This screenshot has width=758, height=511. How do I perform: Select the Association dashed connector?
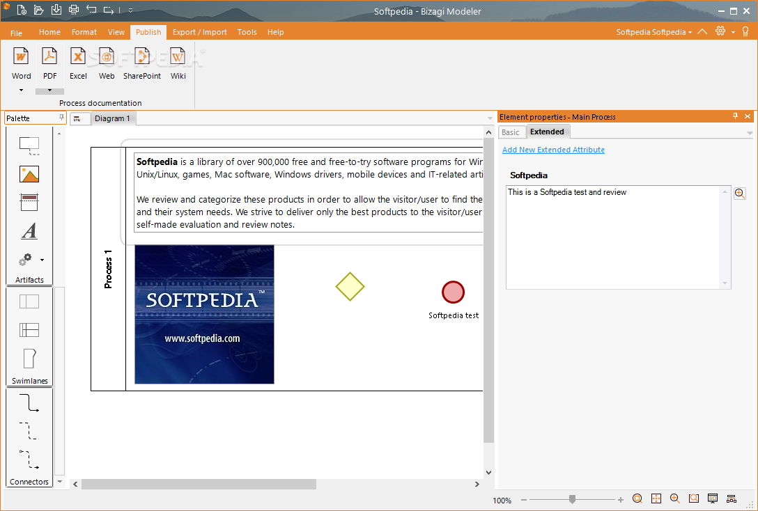click(x=29, y=431)
